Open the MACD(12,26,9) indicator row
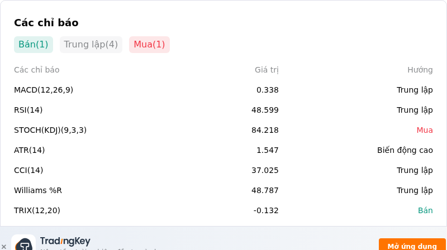This screenshot has height=250, width=447. [223, 90]
